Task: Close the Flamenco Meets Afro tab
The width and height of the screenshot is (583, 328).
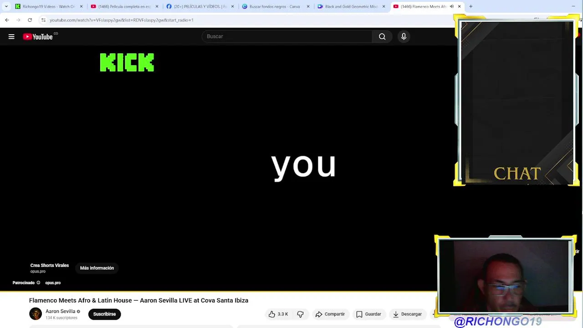Action: click(460, 6)
